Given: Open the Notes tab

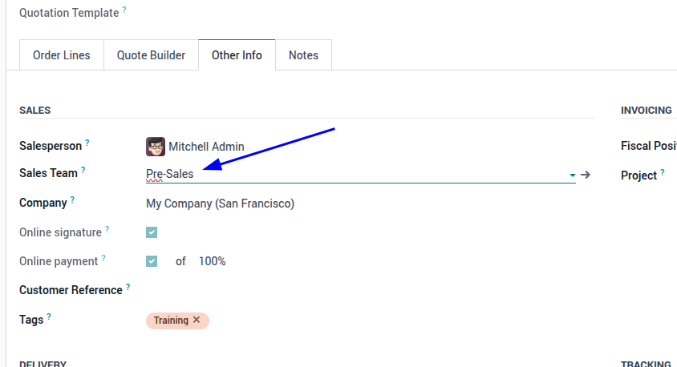Looking at the screenshot, I should point(303,55).
